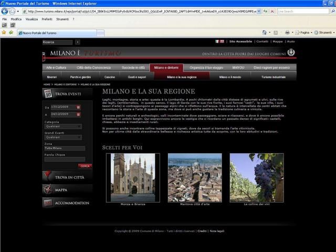Select the English flag language icon
The width and height of the screenshot is (336, 252).
[x=222, y=41]
